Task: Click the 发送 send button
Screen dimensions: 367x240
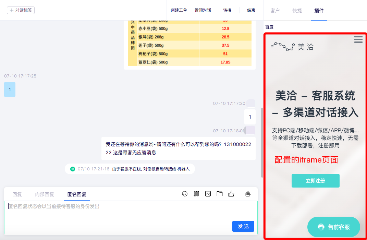Action: 243,226
